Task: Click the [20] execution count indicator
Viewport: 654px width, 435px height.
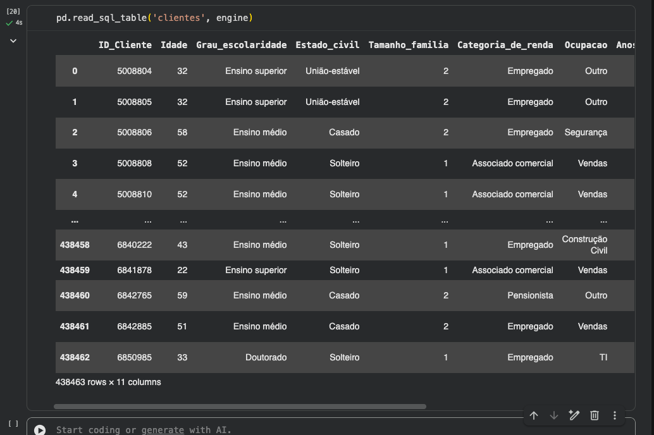Action: pos(13,11)
